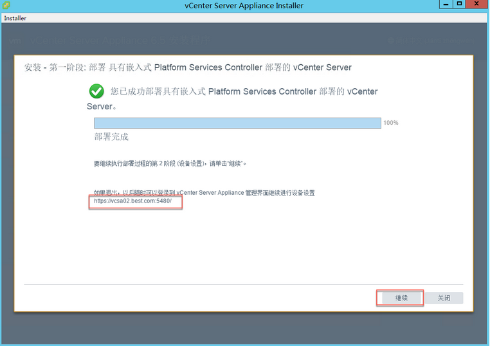490x346 pixels.
Task: Maximize the installer window
Action: click(x=459, y=4)
